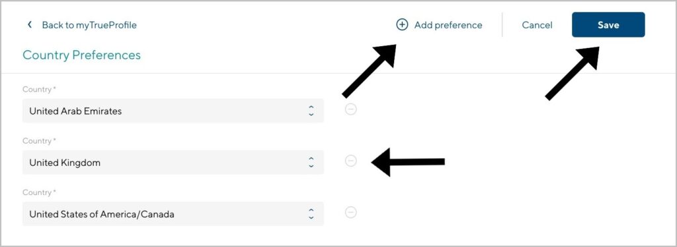Click up-down chevrons in United States field
This screenshot has height=247, width=677.
point(311,214)
